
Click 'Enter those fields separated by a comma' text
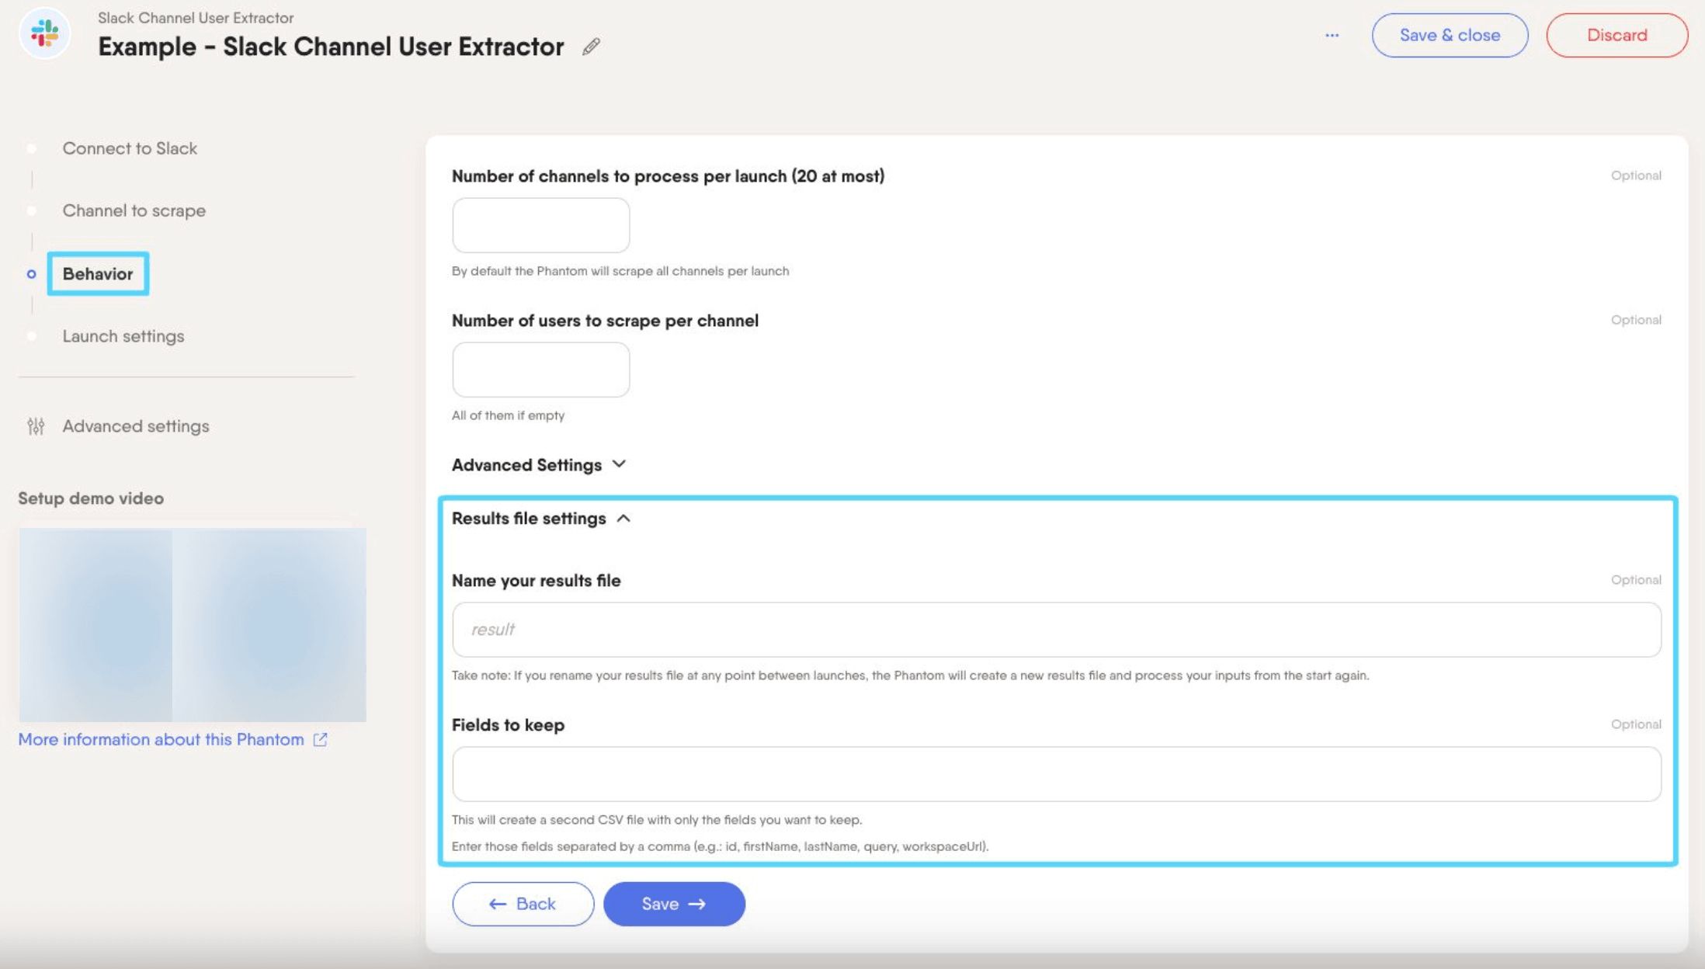721,846
